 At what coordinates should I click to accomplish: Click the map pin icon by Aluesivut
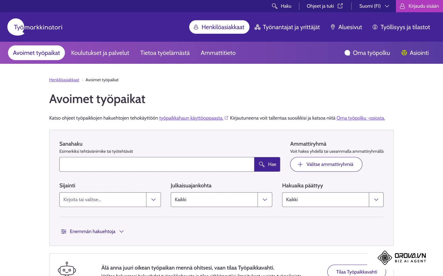click(x=333, y=27)
